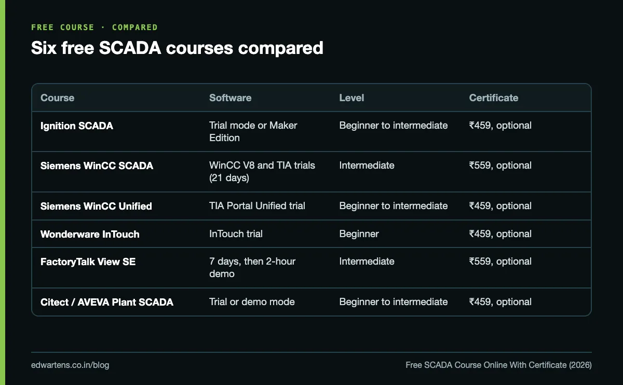Click the 'Certificate' column header
Image resolution: width=623 pixels, height=385 pixels.
pos(493,98)
